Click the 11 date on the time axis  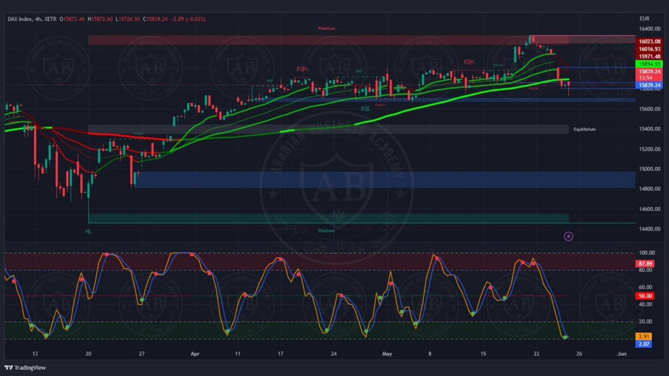(x=238, y=354)
